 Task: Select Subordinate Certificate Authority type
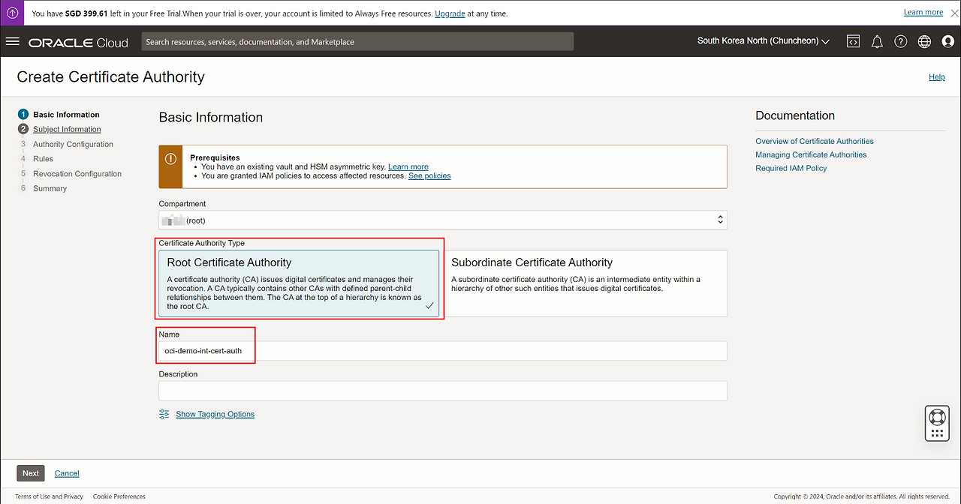587,283
